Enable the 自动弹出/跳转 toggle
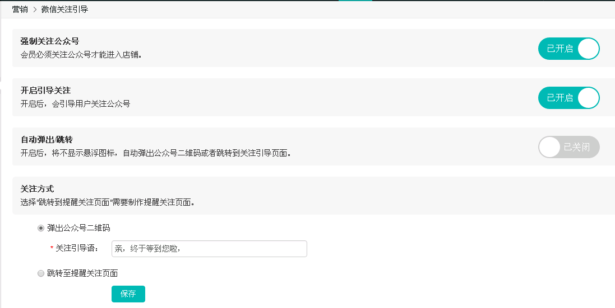Image resolution: width=615 pixels, height=308 pixels. pyautogui.click(x=568, y=147)
